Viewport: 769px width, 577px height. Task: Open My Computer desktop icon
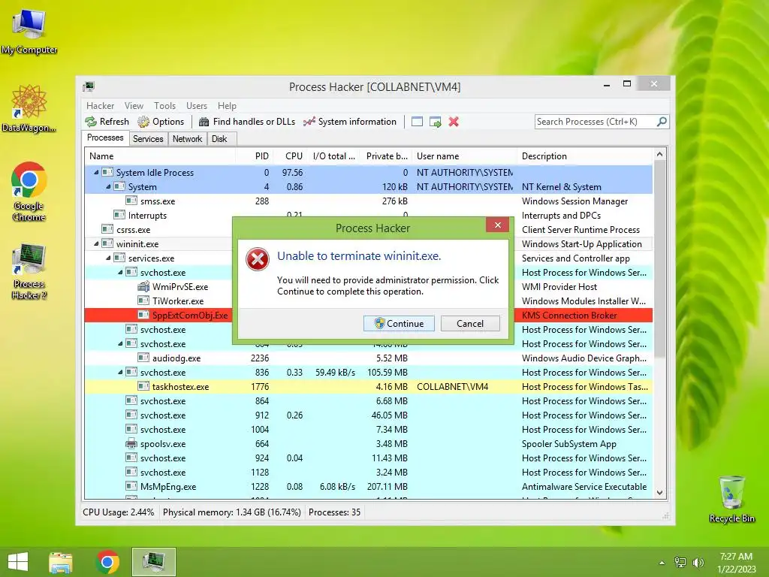coord(29,31)
